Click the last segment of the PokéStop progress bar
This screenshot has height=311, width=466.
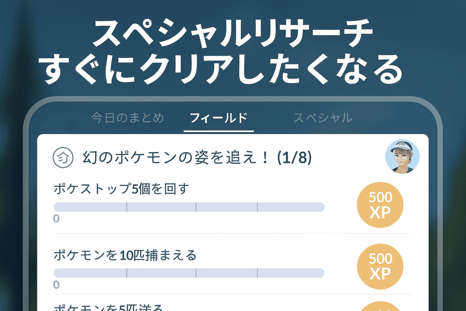click(x=291, y=207)
